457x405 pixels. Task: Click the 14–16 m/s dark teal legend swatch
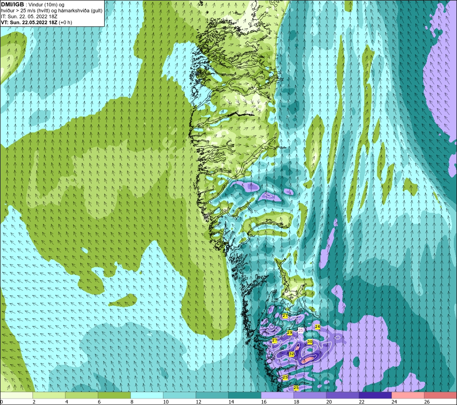tap(245, 395)
